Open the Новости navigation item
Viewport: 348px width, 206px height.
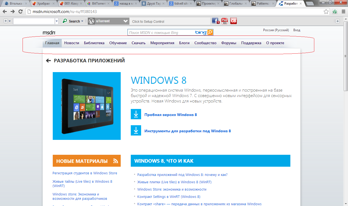pos(72,43)
